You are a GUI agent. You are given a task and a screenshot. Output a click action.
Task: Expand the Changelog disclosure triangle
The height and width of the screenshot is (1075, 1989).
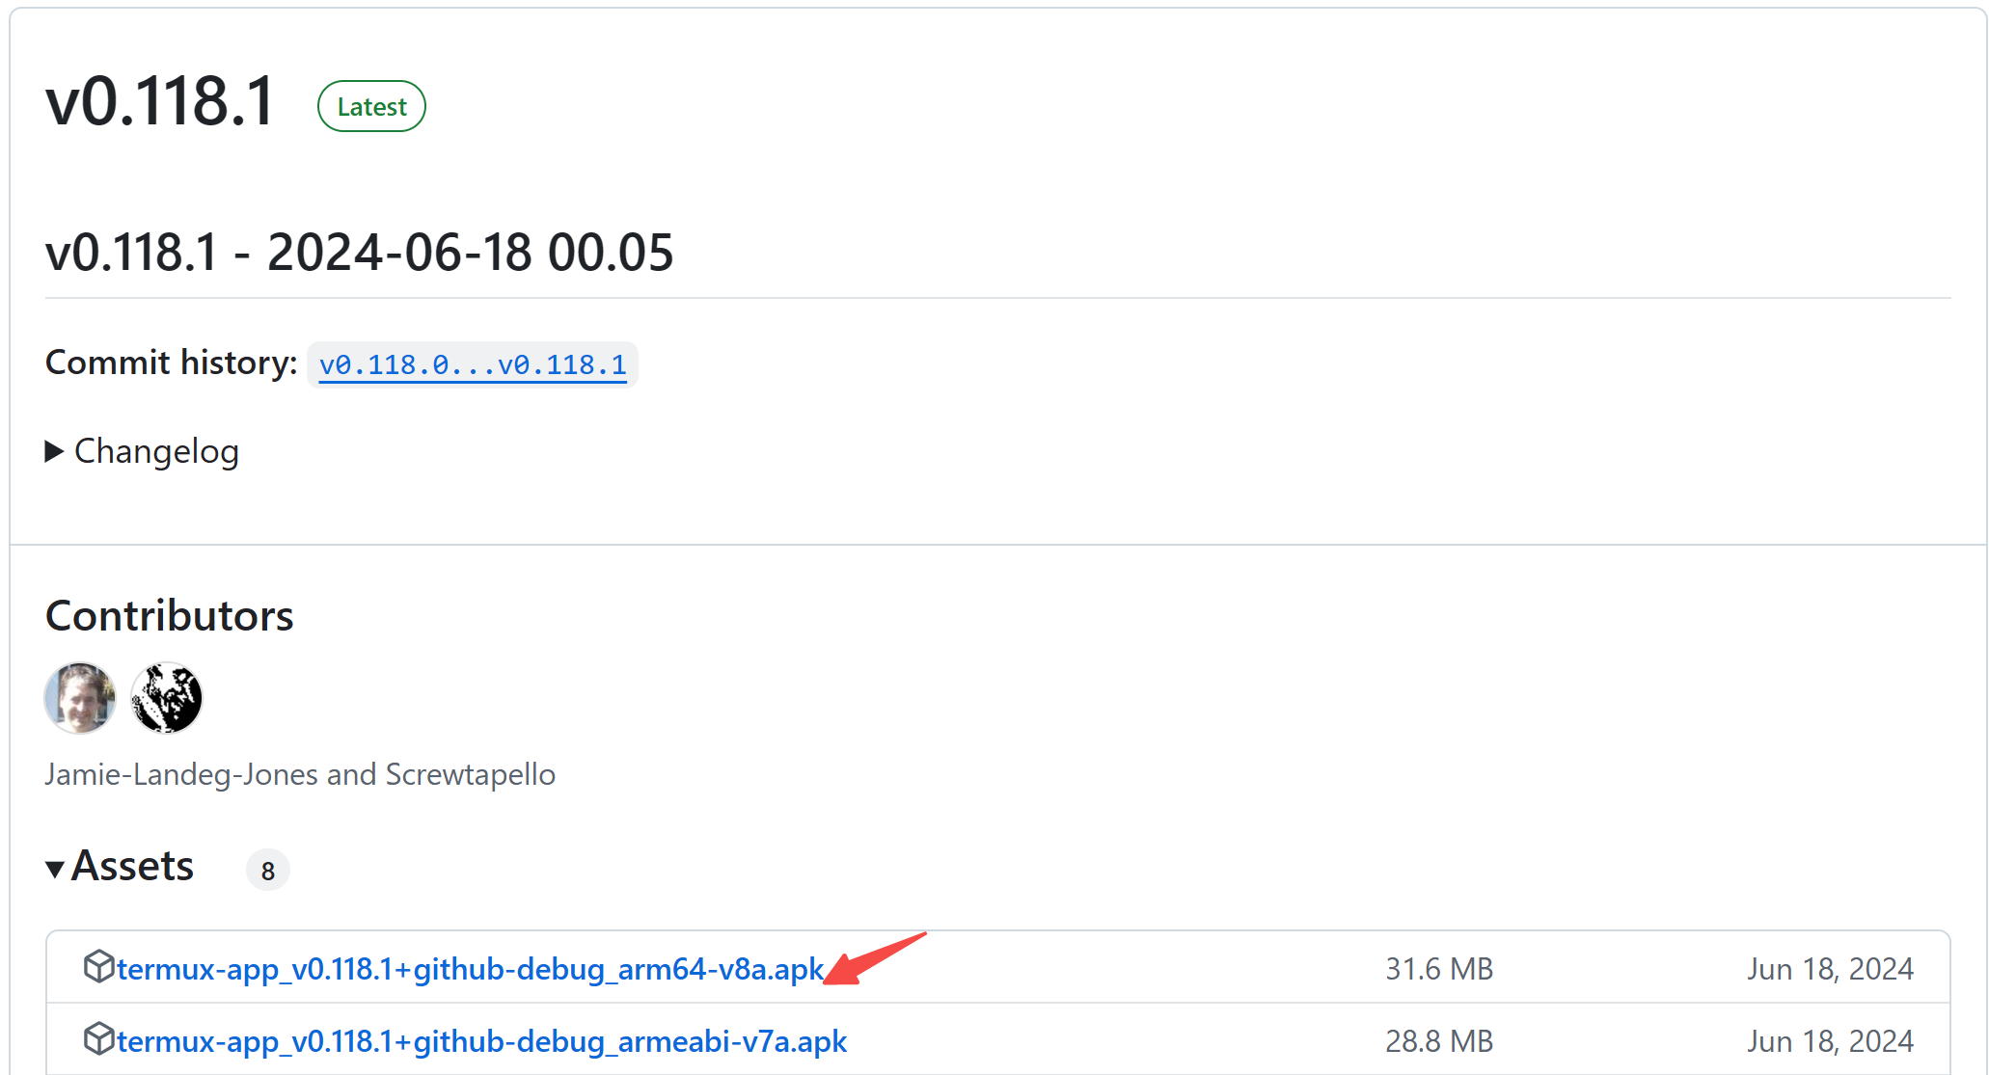pos(55,451)
